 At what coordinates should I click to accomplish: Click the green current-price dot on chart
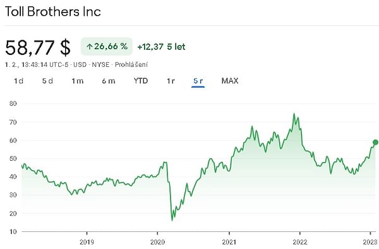tap(375, 142)
